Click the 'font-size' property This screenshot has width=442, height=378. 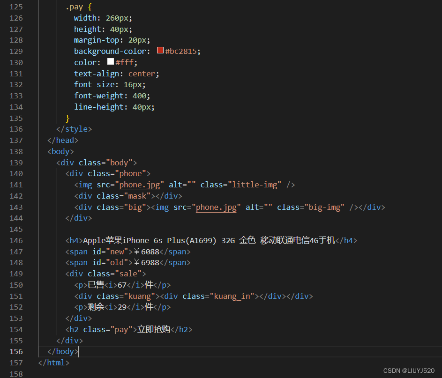[x=94, y=85]
